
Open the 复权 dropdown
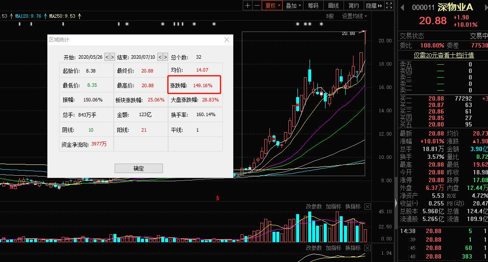pyautogui.click(x=273, y=6)
